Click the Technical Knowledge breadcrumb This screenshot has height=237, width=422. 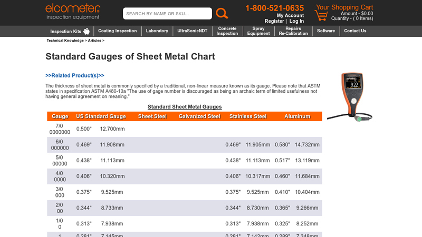coord(65,41)
